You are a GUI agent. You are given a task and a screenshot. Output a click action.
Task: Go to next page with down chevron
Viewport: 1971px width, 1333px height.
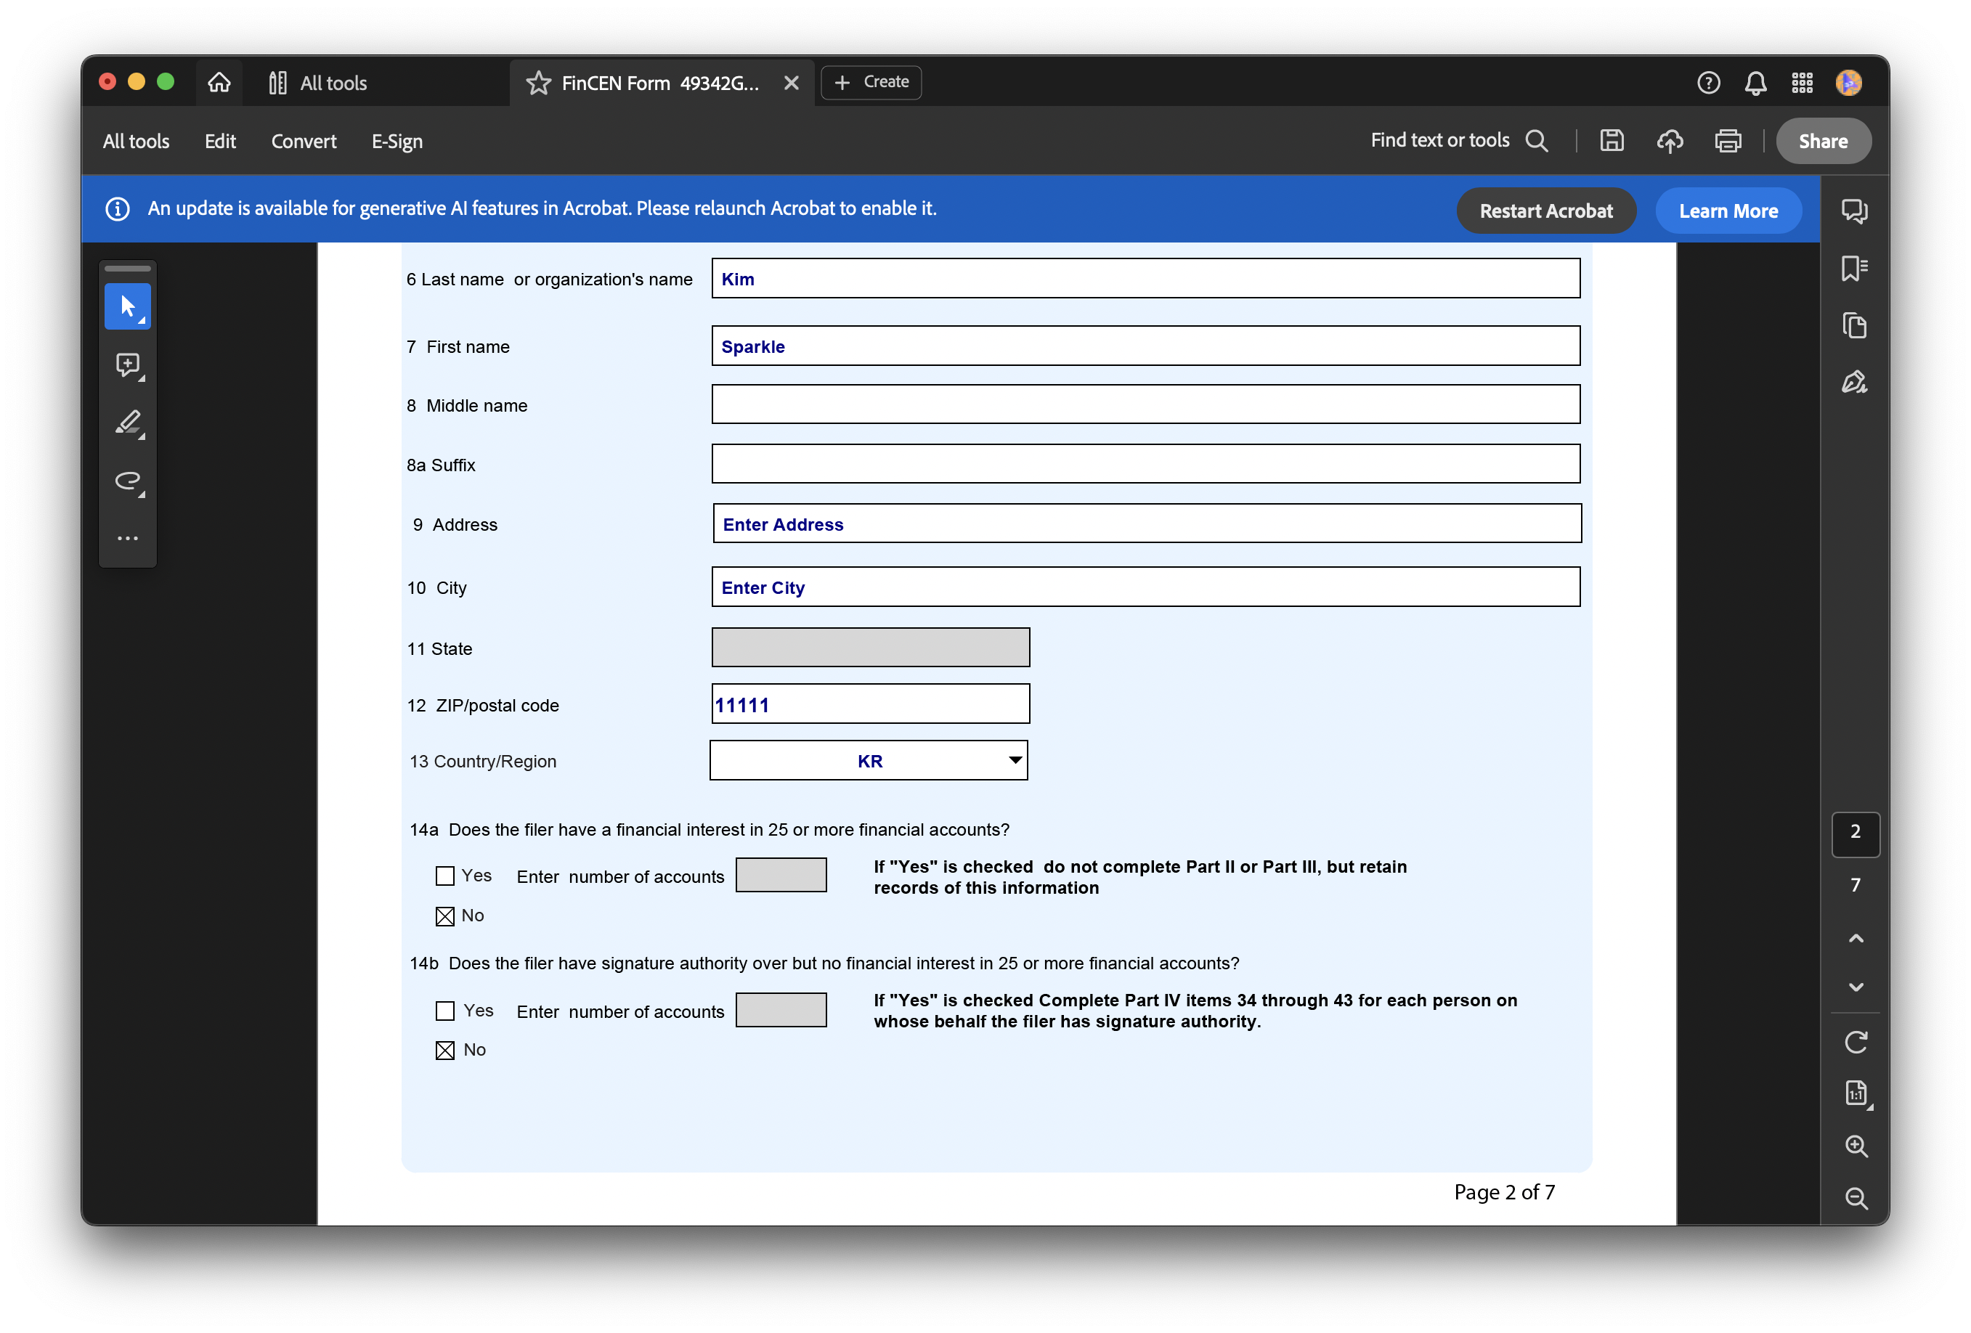(1856, 987)
